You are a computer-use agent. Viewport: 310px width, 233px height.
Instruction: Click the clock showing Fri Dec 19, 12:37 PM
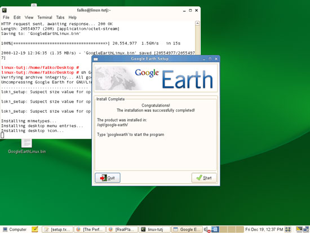pos(264,230)
